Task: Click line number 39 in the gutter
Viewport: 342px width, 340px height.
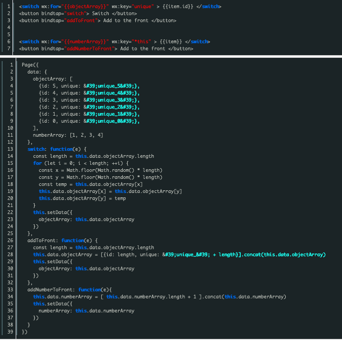Action: click(x=10, y=331)
